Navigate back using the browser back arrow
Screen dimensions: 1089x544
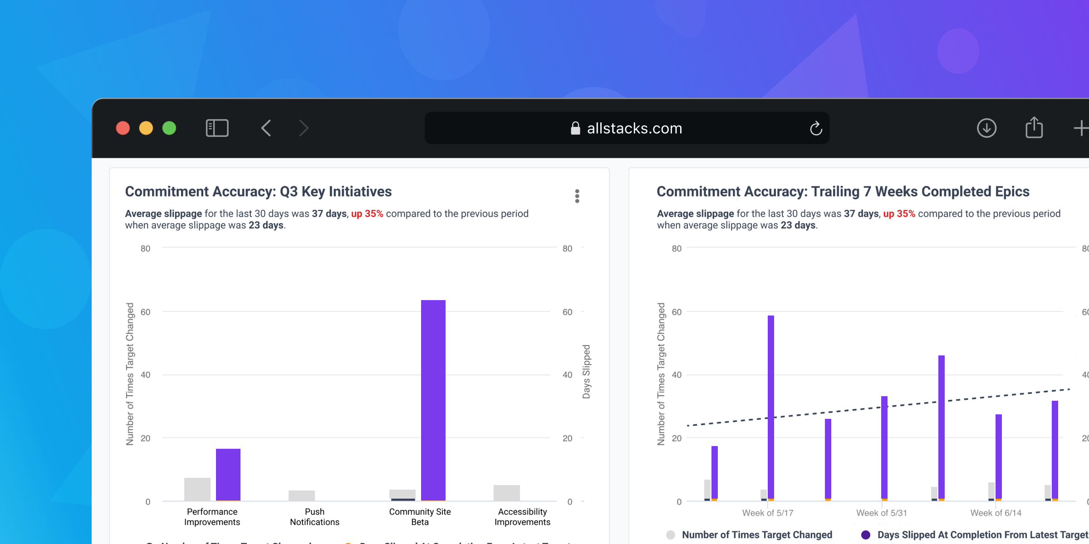tap(266, 128)
